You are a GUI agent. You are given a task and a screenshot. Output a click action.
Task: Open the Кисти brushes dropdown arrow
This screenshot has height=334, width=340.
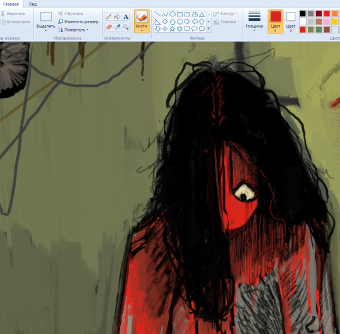point(142,31)
